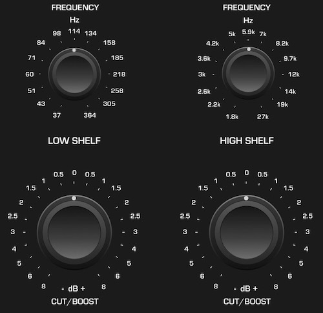
Task: Click the Low Shelf frequency knob
Action: point(74,74)
